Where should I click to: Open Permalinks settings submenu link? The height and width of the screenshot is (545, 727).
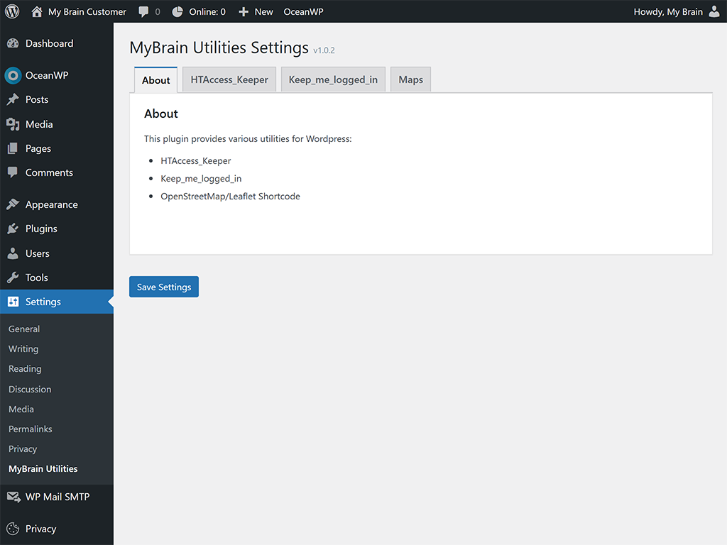[31, 429]
